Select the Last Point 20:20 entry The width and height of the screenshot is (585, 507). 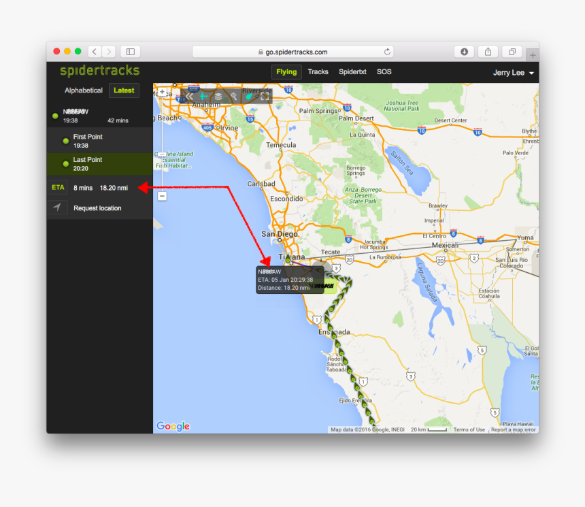99,164
